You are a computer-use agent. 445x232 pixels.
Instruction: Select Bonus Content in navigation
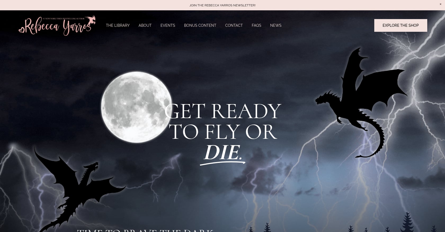click(x=200, y=25)
